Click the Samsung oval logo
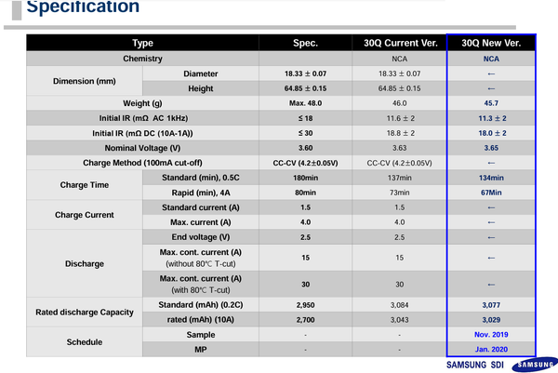Screen dimensions: 558x373 (x=536, y=365)
